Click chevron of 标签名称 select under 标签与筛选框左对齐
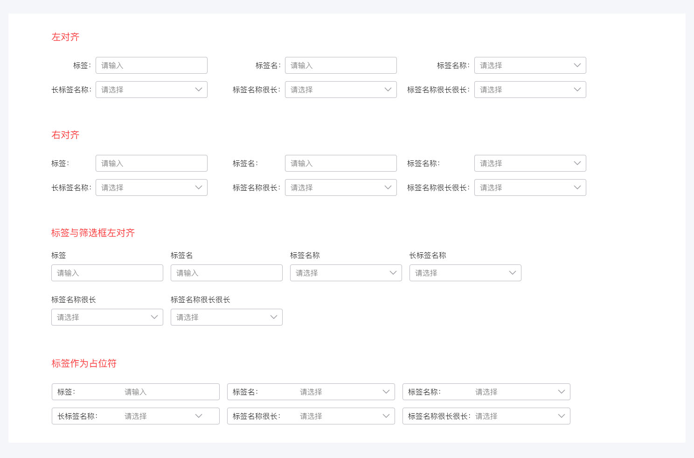 coord(393,273)
